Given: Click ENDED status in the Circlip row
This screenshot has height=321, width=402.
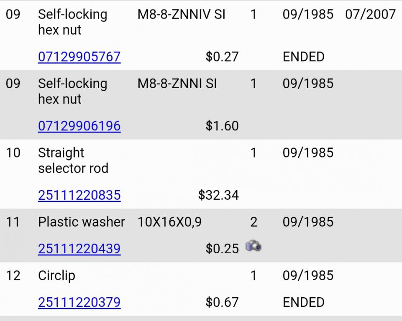Looking at the screenshot, I should tap(303, 302).
